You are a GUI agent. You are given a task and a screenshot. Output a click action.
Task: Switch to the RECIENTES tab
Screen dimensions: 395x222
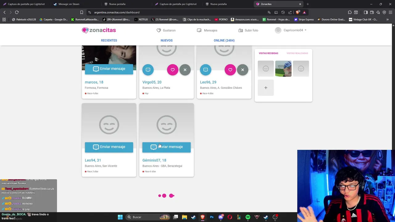pyautogui.click(x=109, y=40)
